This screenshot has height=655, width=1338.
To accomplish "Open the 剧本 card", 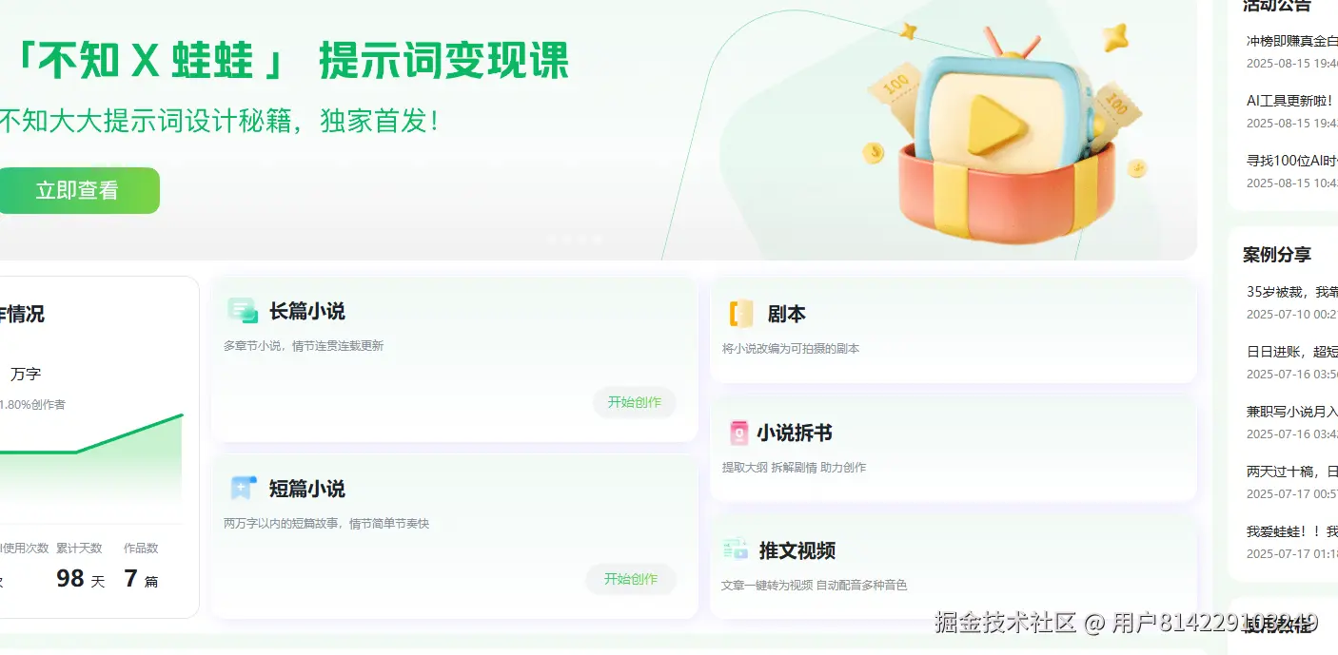I will [x=953, y=330].
